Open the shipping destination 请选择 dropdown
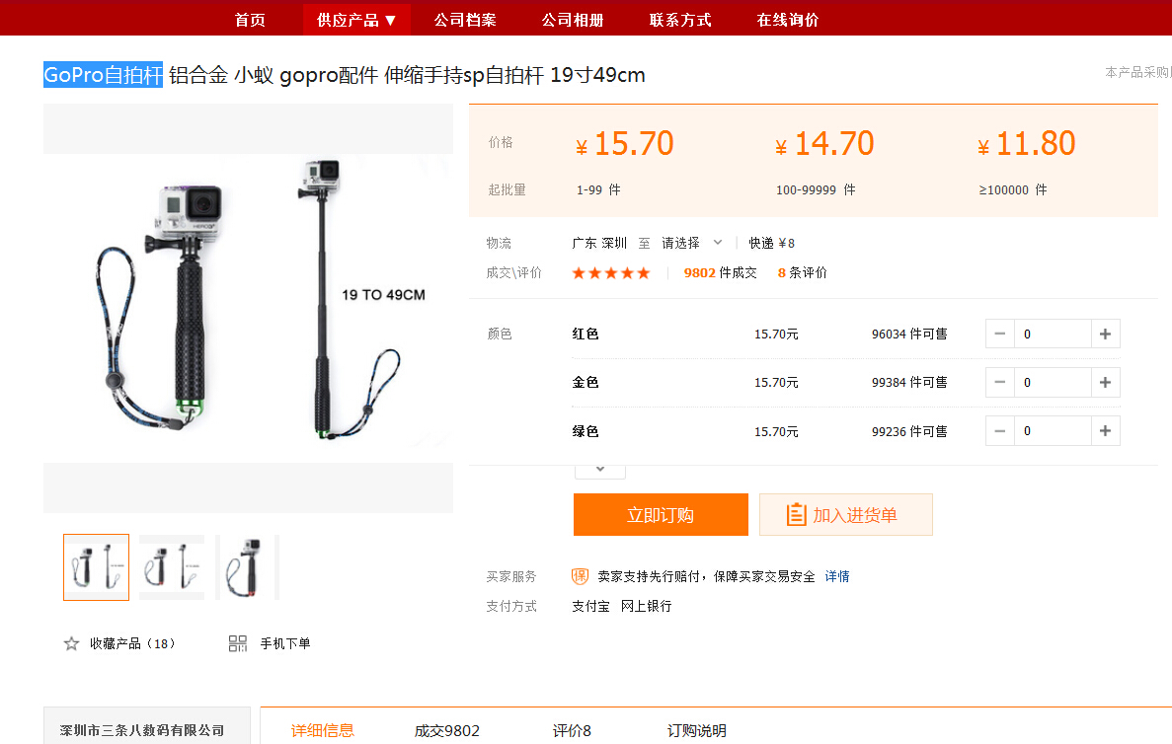The width and height of the screenshot is (1172, 744). (x=691, y=243)
